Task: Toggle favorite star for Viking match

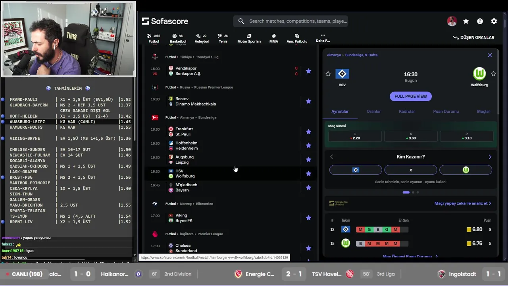Action: pyautogui.click(x=308, y=218)
